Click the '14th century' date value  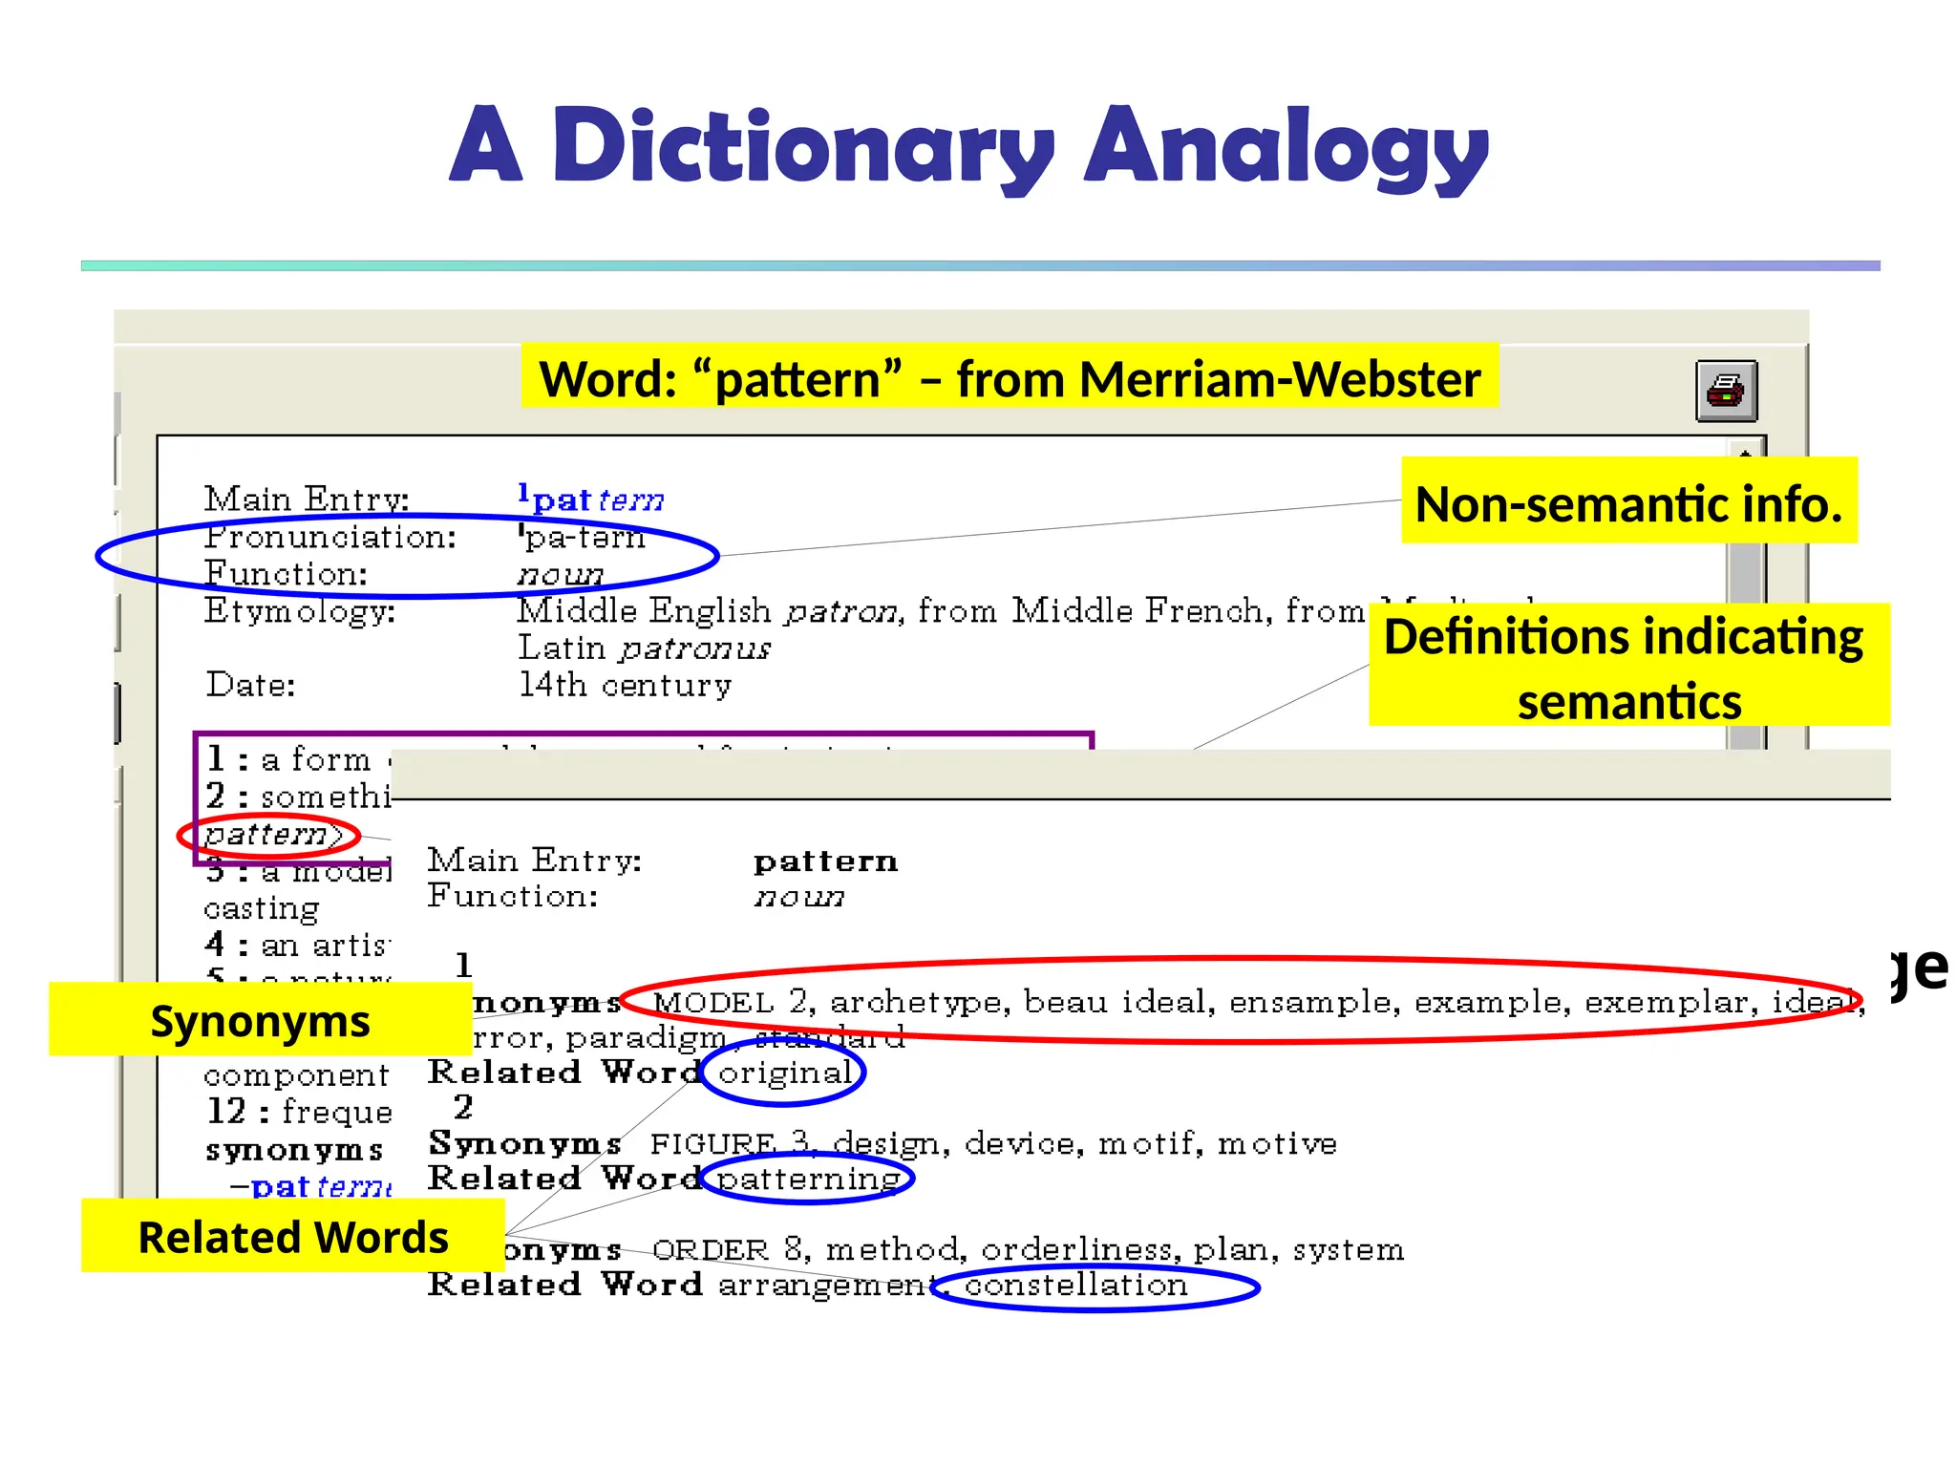[x=626, y=685]
